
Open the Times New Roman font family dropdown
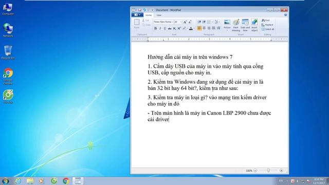pyautogui.click(x=173, y=22)
